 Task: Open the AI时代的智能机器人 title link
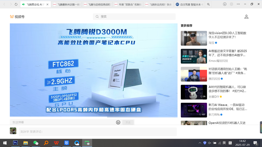(227, 89)
